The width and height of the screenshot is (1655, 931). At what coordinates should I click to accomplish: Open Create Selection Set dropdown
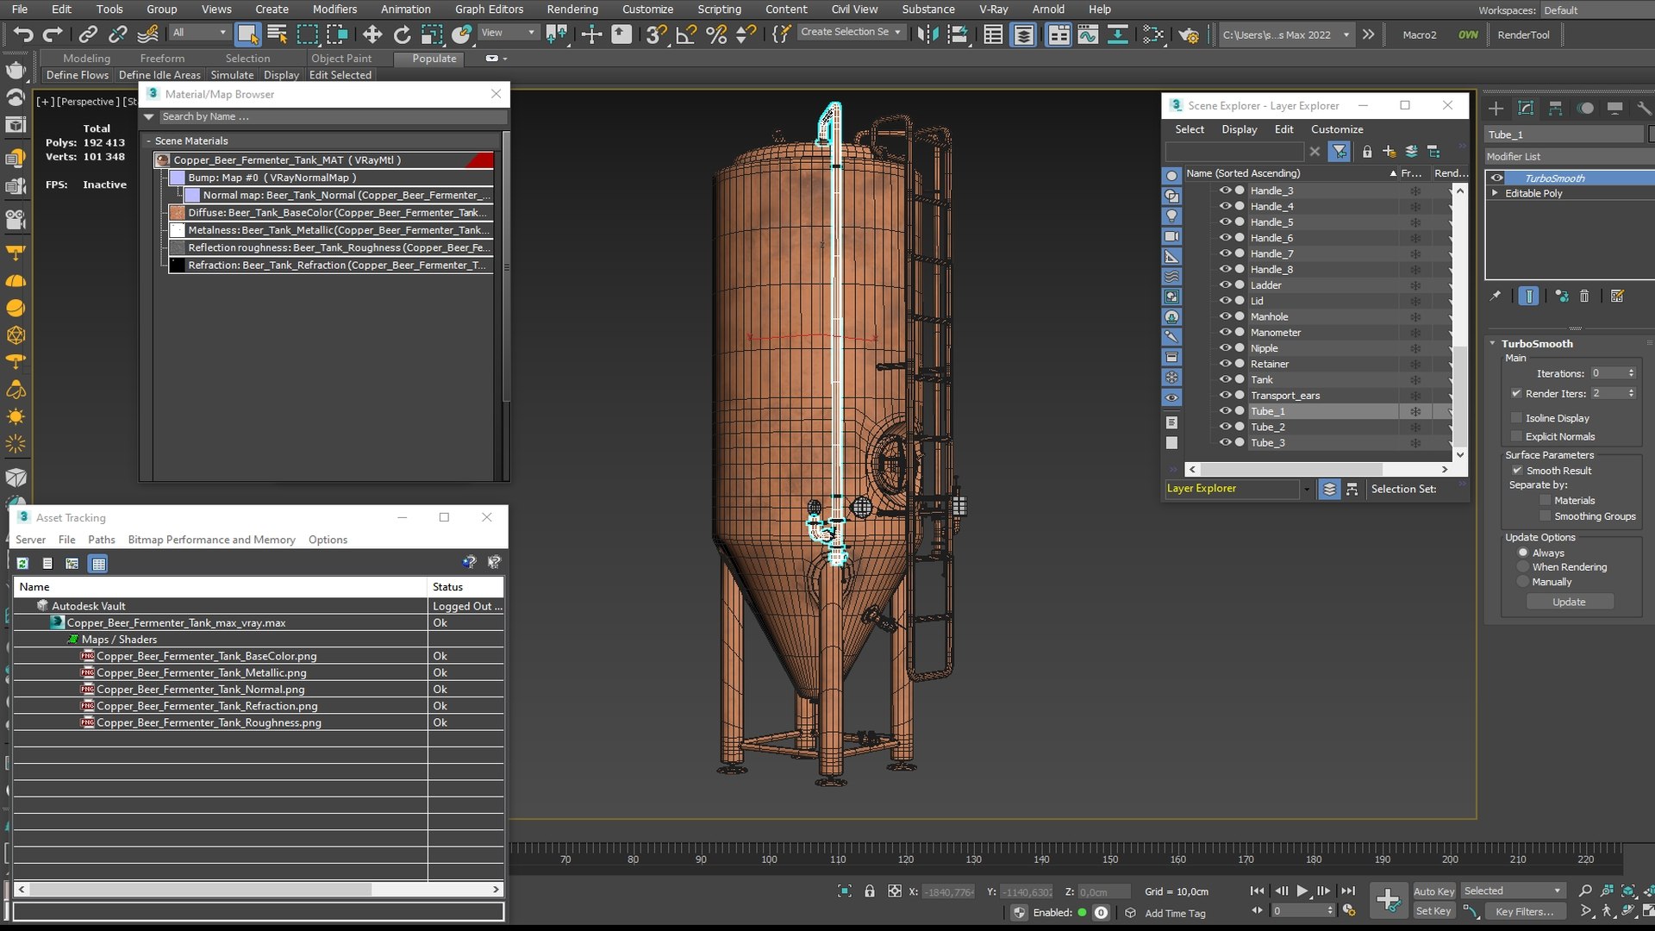pos(851,32)
